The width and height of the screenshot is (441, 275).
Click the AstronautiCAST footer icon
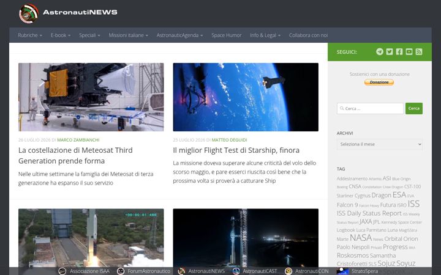coord(236,271)
